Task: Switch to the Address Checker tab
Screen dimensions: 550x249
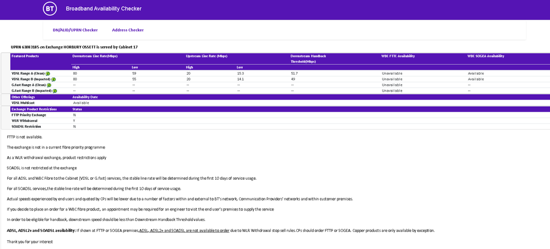Action: coord(128,30)
